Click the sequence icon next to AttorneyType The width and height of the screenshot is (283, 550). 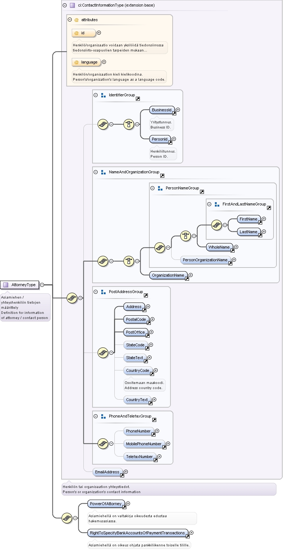pyautogui.click(x=72, y=298)
